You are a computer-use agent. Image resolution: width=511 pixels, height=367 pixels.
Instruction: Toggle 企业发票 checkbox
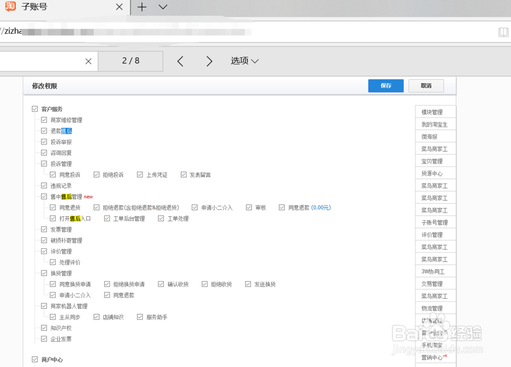(x=44, y=339)
